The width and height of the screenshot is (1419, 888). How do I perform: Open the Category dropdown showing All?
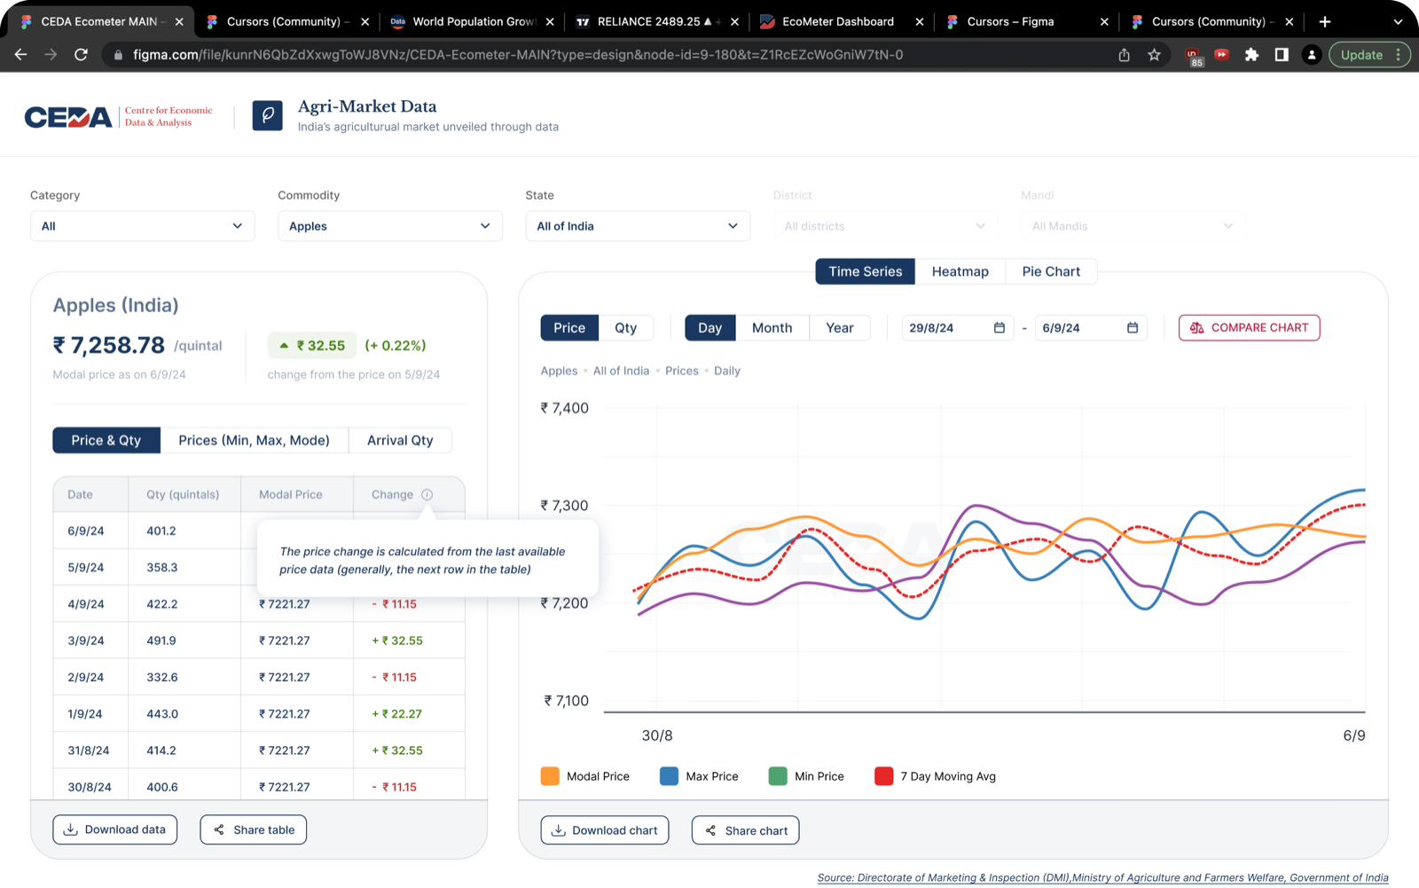[143, 226]
